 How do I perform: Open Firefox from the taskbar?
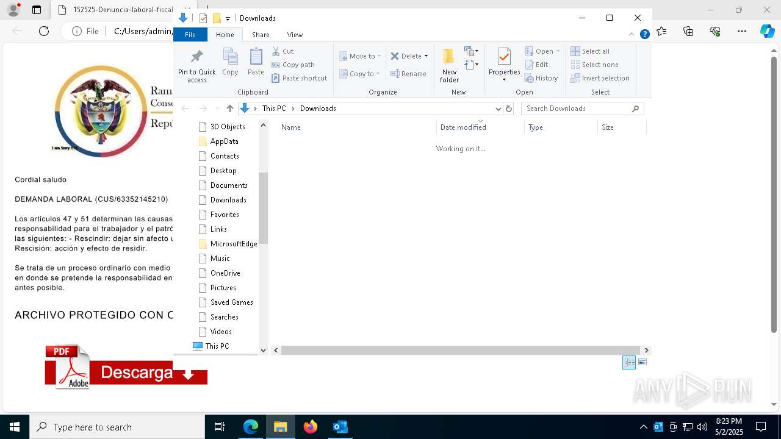(x=311, y=427)
